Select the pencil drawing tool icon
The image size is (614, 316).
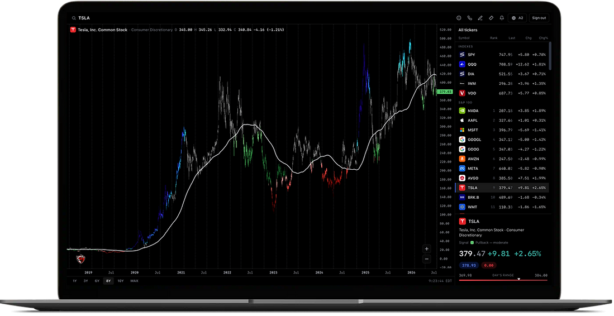point(480,18)
